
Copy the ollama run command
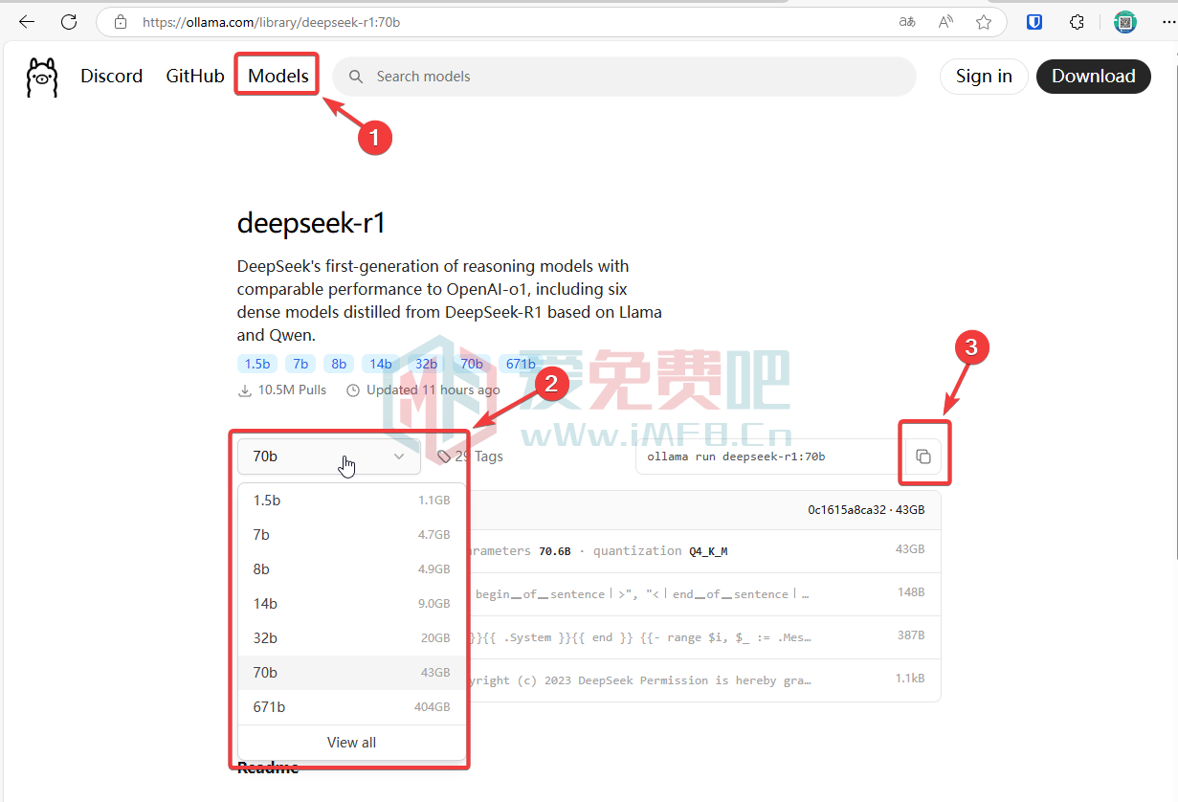tap(923, 457)
